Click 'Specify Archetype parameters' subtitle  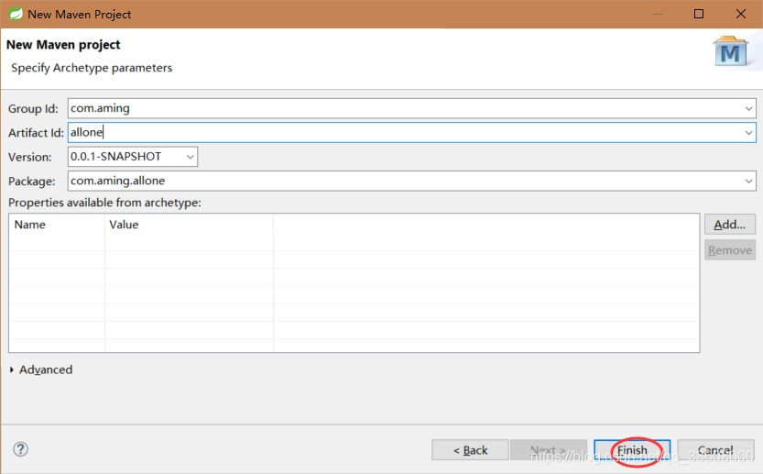(x=92, y=68)
